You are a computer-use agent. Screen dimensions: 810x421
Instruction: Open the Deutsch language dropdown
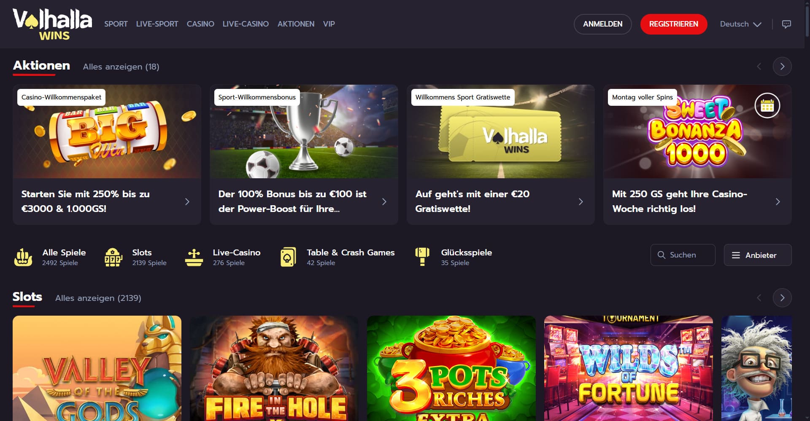pyautogui.click(x=740, y=24)
